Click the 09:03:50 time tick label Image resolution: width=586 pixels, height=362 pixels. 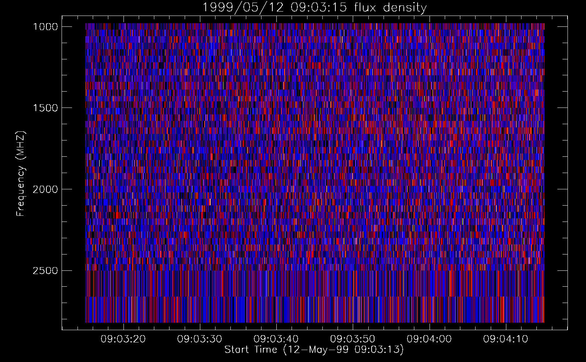[352, 339]
